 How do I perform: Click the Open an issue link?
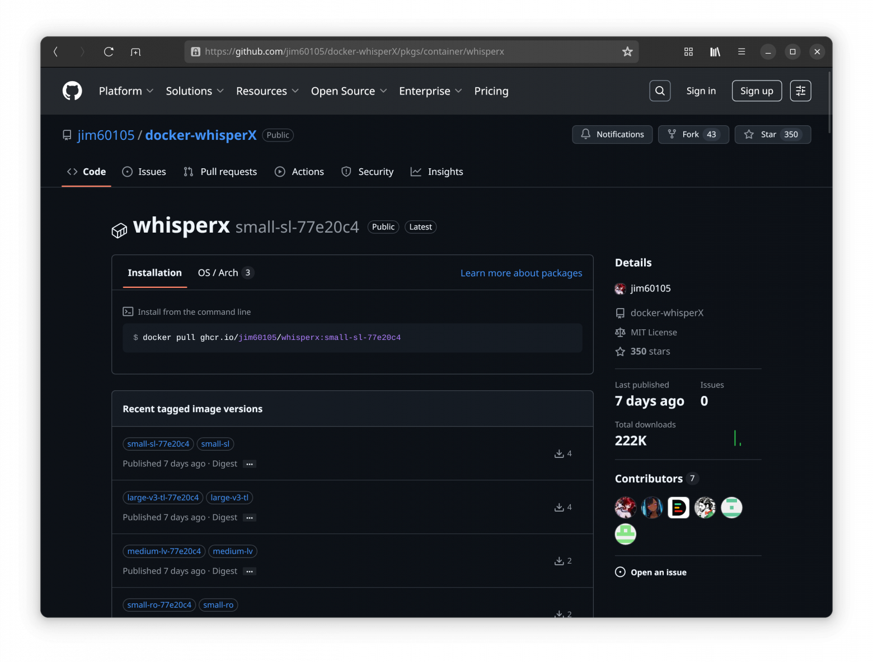658,572
